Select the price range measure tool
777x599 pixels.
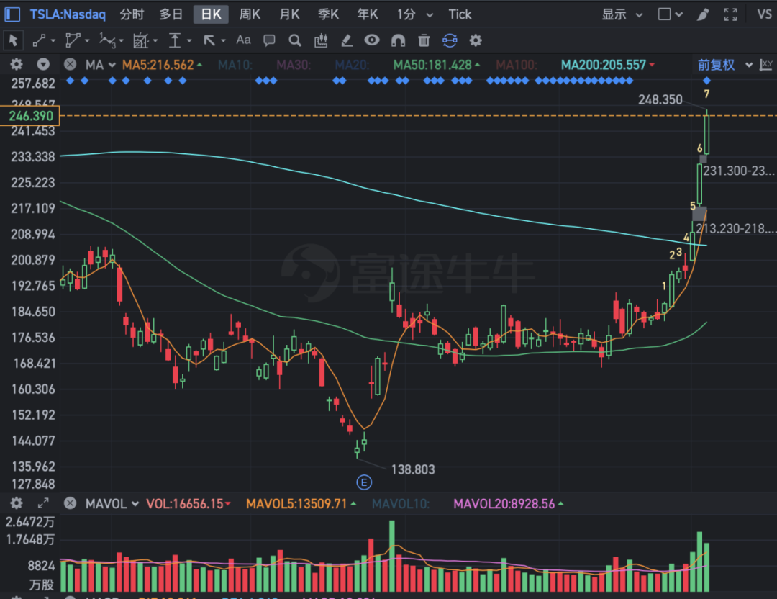coord(174,40)
